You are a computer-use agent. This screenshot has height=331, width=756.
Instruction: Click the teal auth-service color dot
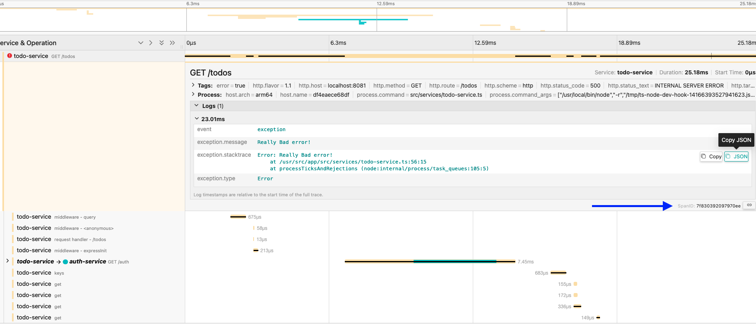pyautogui.click(x=65, y=262)
